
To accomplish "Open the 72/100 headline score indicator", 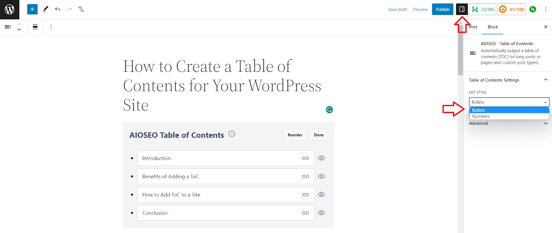I will pos(482,9).
